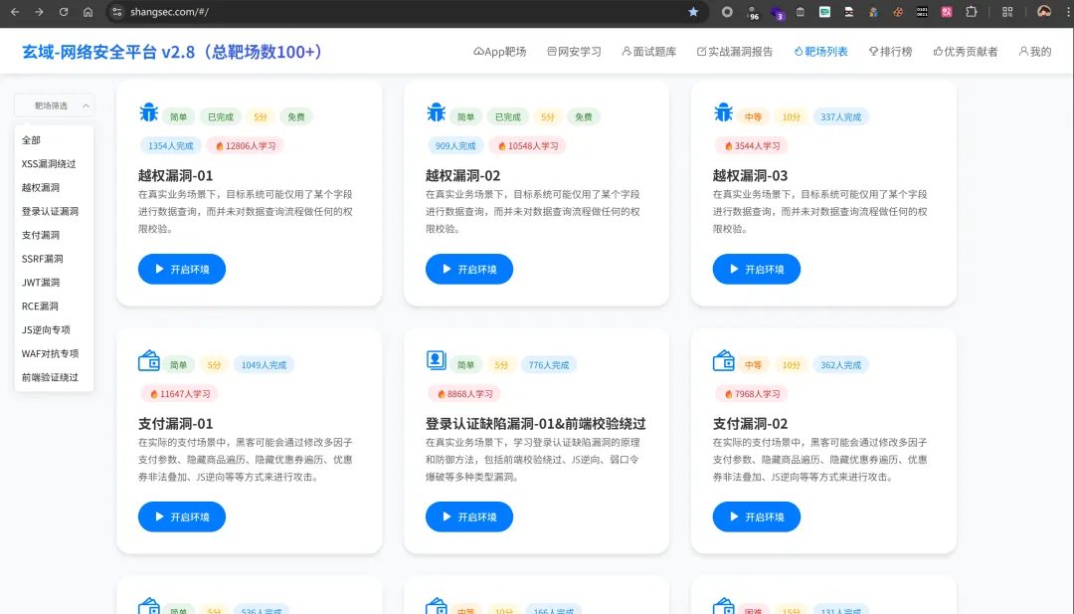Start environment for 支付漏洞-02
This screenshot has width=1074, height=614.
pyautogui.click(x=756, y=516)
